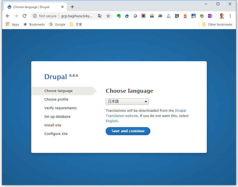Click the Drupal site name heading
The height and width of the screenshot is (187, 238).
pos(56,77)
